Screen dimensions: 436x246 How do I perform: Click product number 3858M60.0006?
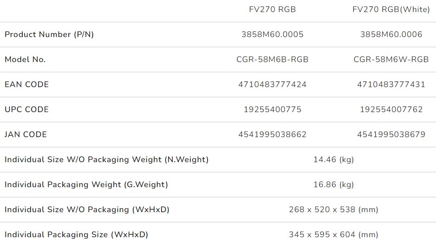pyautogui.click(x=391, y=35)
